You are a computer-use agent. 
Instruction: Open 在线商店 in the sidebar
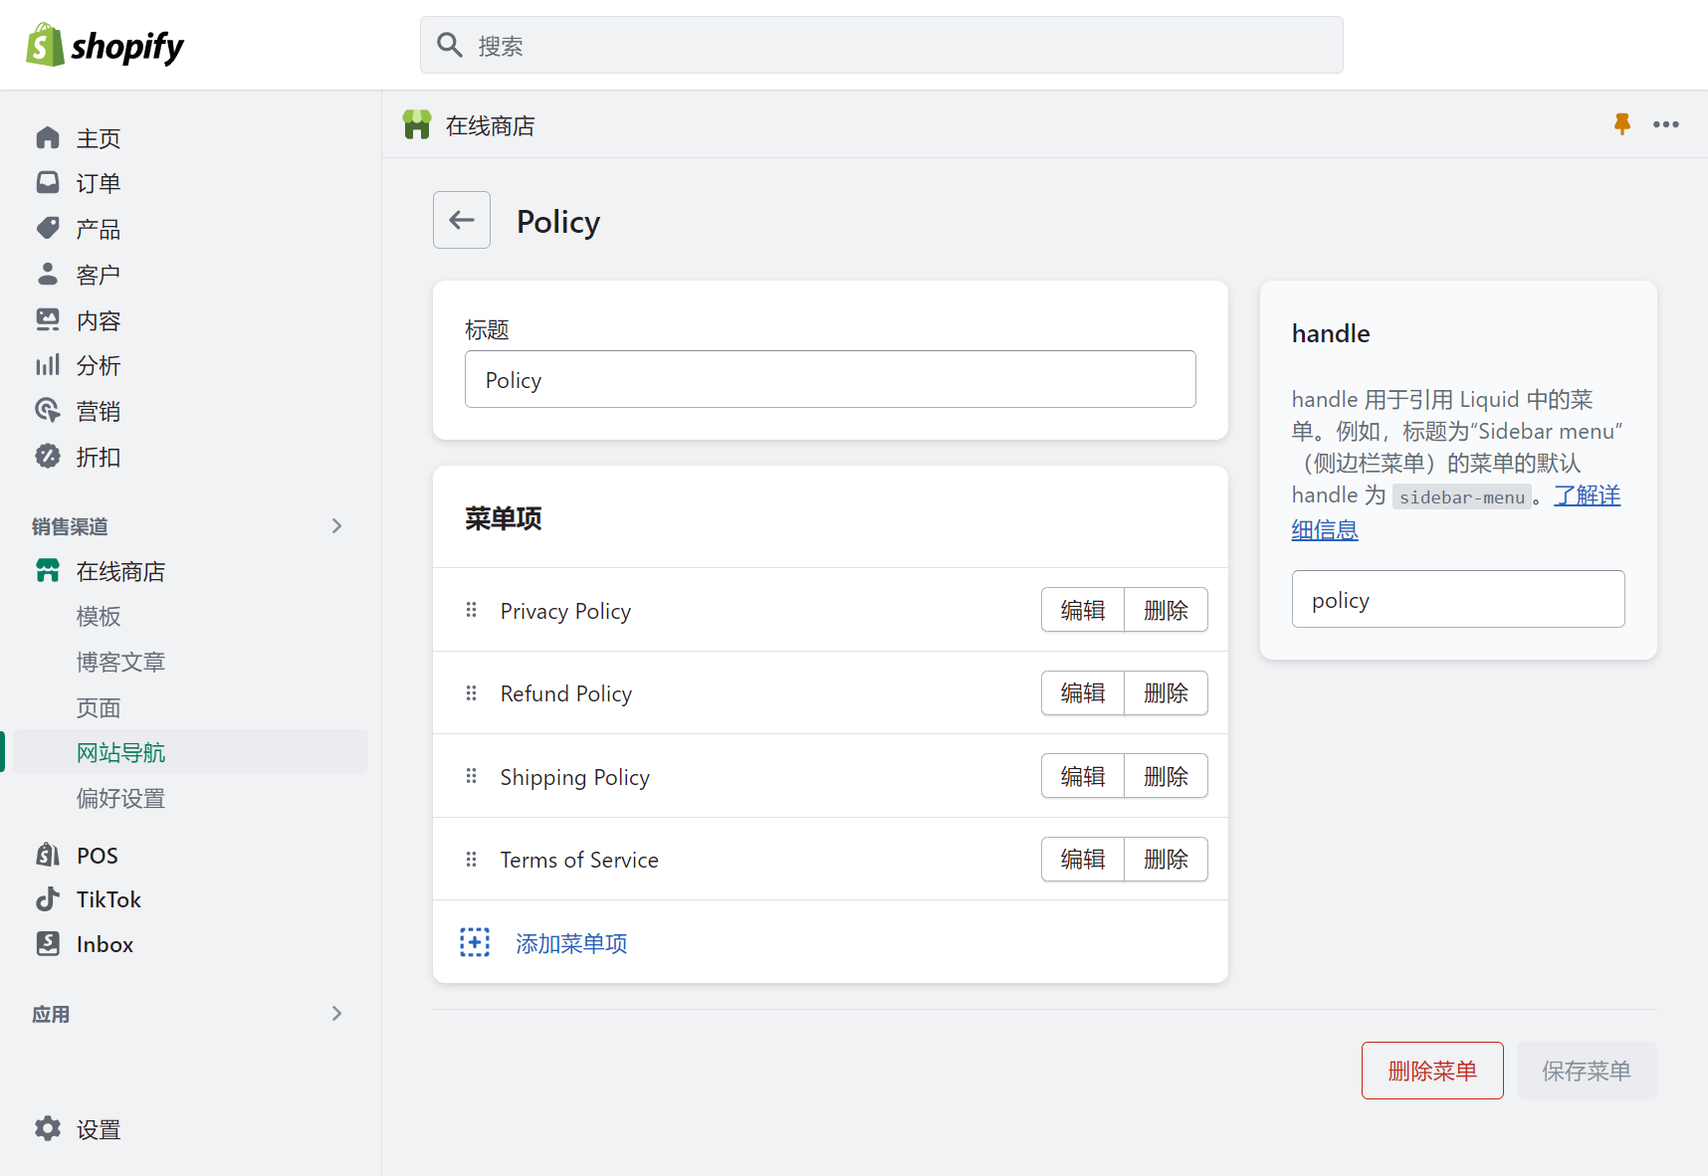[x=120, y=572]
